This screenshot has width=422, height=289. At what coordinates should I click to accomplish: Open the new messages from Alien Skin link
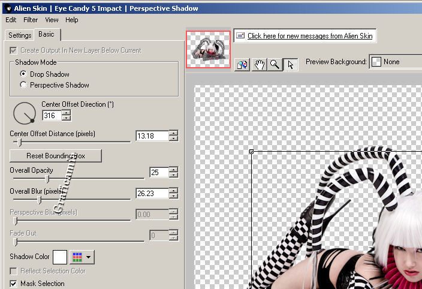coord(310,36)
